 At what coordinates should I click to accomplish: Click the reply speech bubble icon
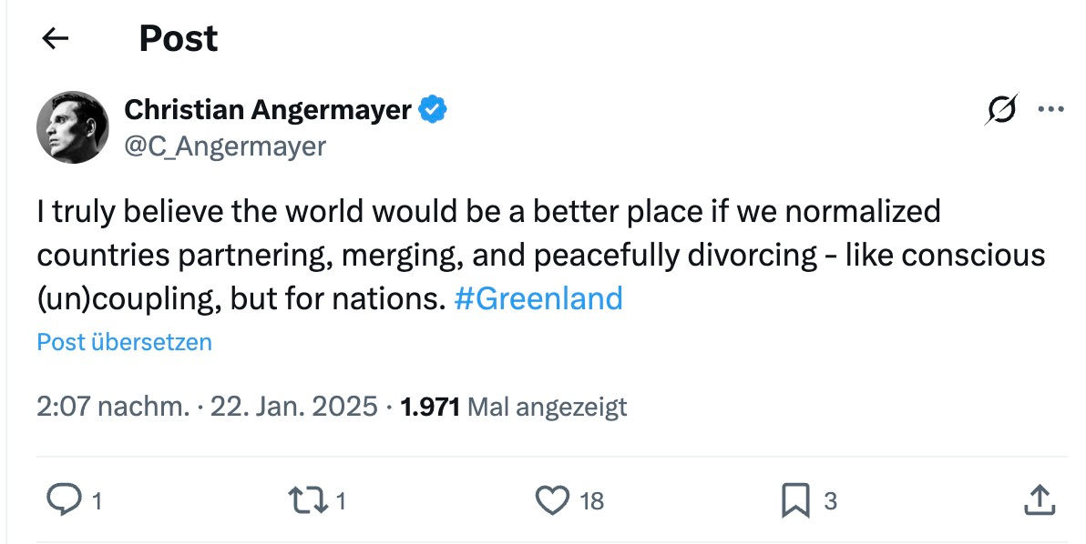click(x=63, y=499)
